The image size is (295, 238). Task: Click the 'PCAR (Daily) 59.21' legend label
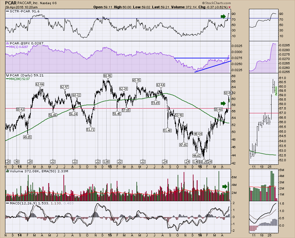(x=27, y=75)
